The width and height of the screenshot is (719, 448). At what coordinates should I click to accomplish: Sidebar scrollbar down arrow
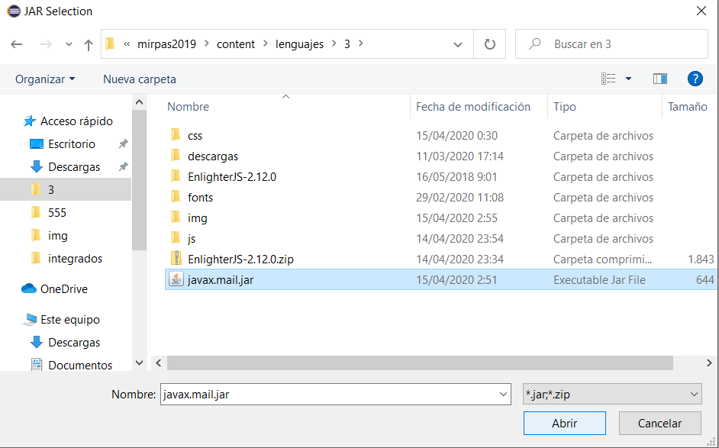point(140,363)
